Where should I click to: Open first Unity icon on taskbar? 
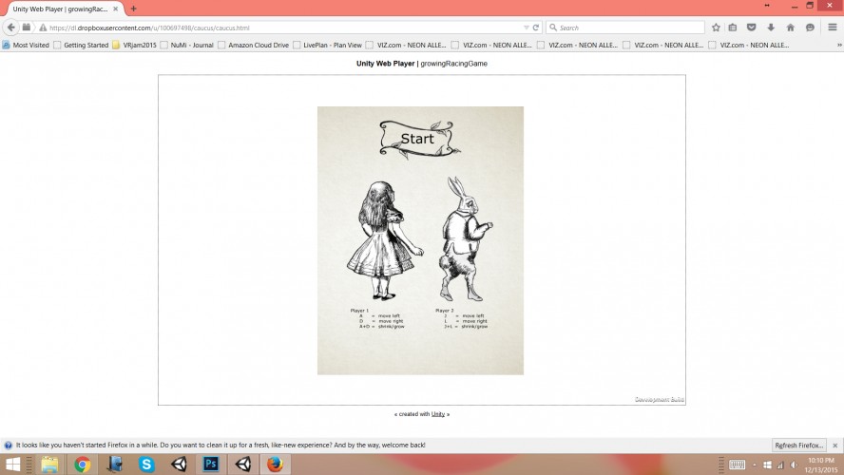coord(179,465)
